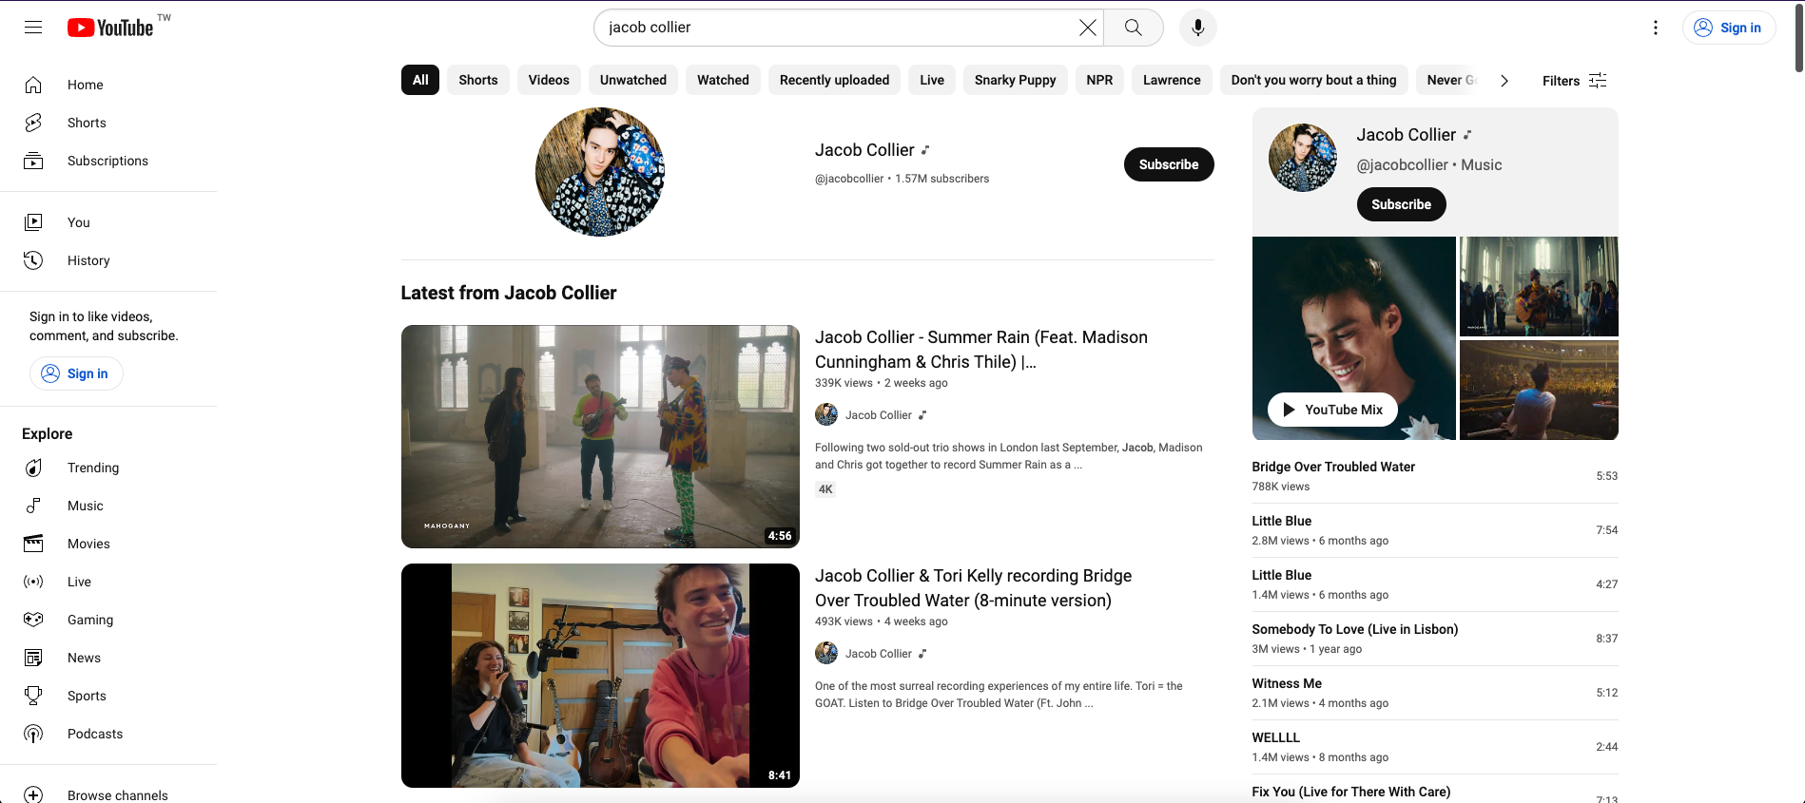Screen dimensions: 1805x803
Task: Click channel name under Tori Kelly video
Action: (x=878, y=654)
